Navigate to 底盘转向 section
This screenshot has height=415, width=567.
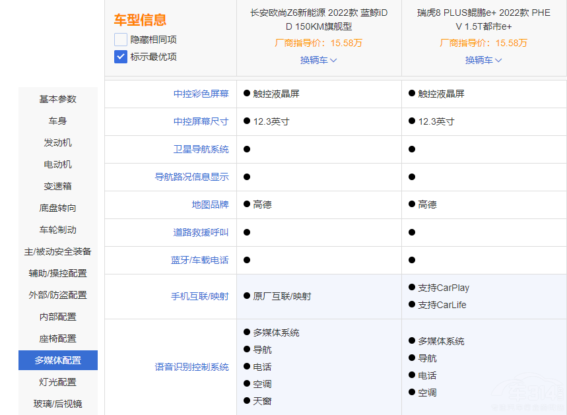pyautogui.click(x=58, y=208)
